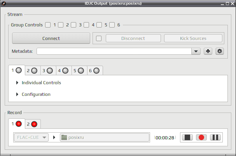Click the posixru folder chooser field
This screenshot has width=236, height=156.
click(105, 137)
